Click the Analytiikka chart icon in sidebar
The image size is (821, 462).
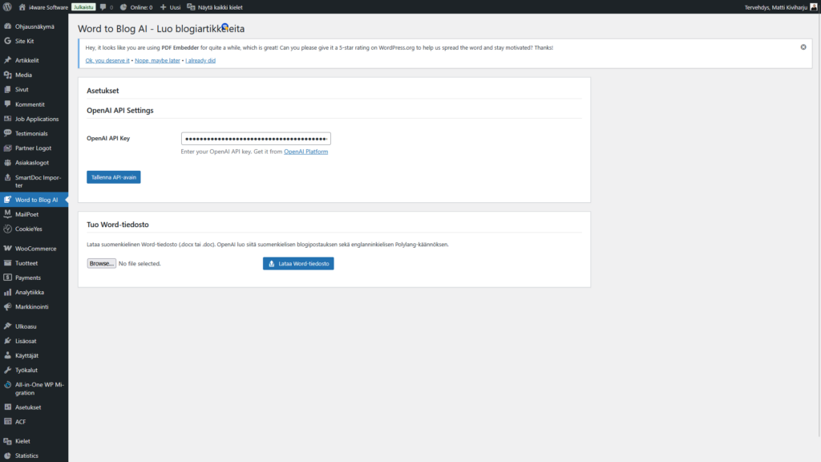[x=7, y=292]
